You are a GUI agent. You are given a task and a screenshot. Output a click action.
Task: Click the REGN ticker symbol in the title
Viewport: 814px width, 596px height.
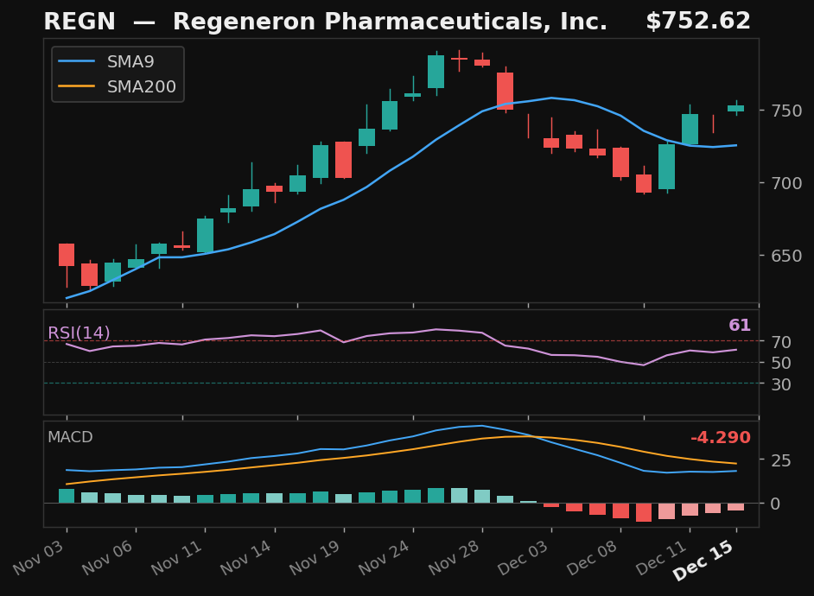click(x=79, y=22)
